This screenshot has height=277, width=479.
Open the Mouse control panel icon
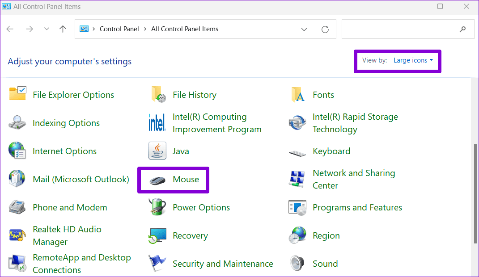(157, 180)
